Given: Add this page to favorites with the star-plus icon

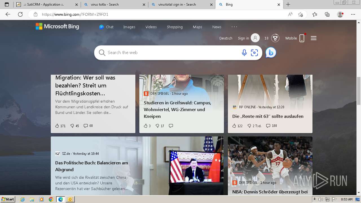Looking at the screenshot, I should 301,14.
